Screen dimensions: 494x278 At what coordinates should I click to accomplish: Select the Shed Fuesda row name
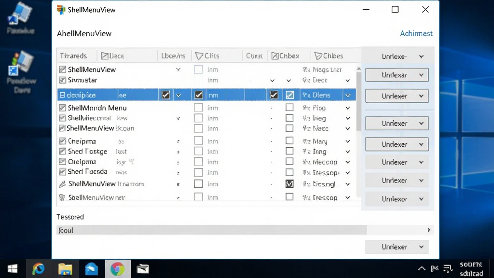[x=88, y=172]
